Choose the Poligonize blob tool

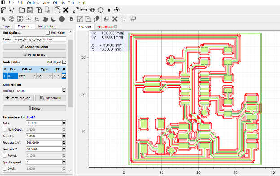click(45, 19)
